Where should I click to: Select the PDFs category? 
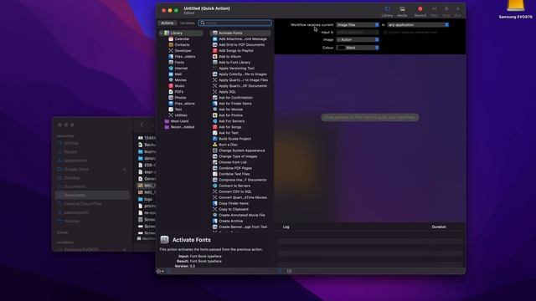click(176, 92)
